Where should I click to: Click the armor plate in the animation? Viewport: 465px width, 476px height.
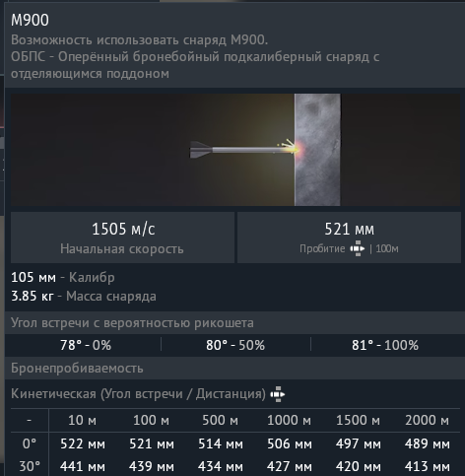[x=317, y=150]
